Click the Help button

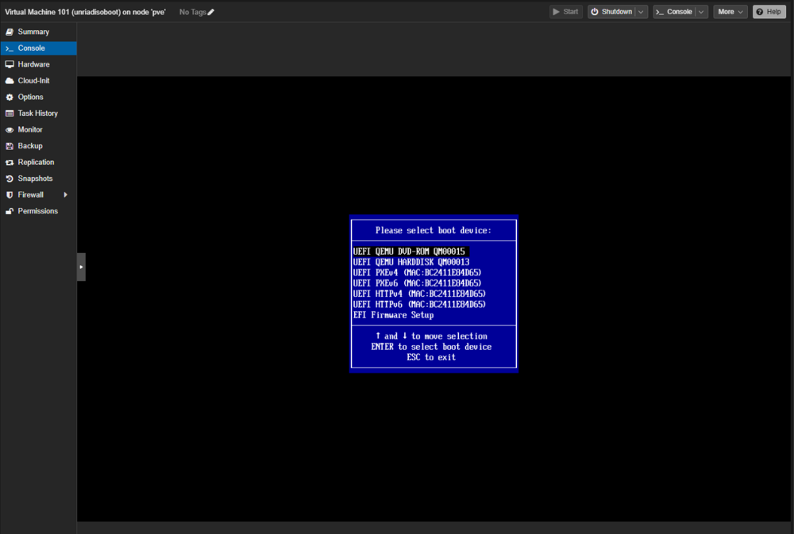[769, 12]
